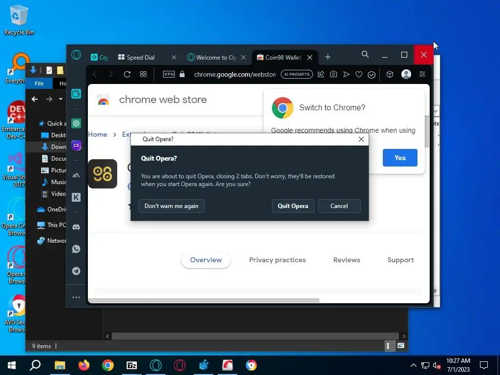Click Don't warn me again button
500x375 pixels.
click(x=171, y=206)
